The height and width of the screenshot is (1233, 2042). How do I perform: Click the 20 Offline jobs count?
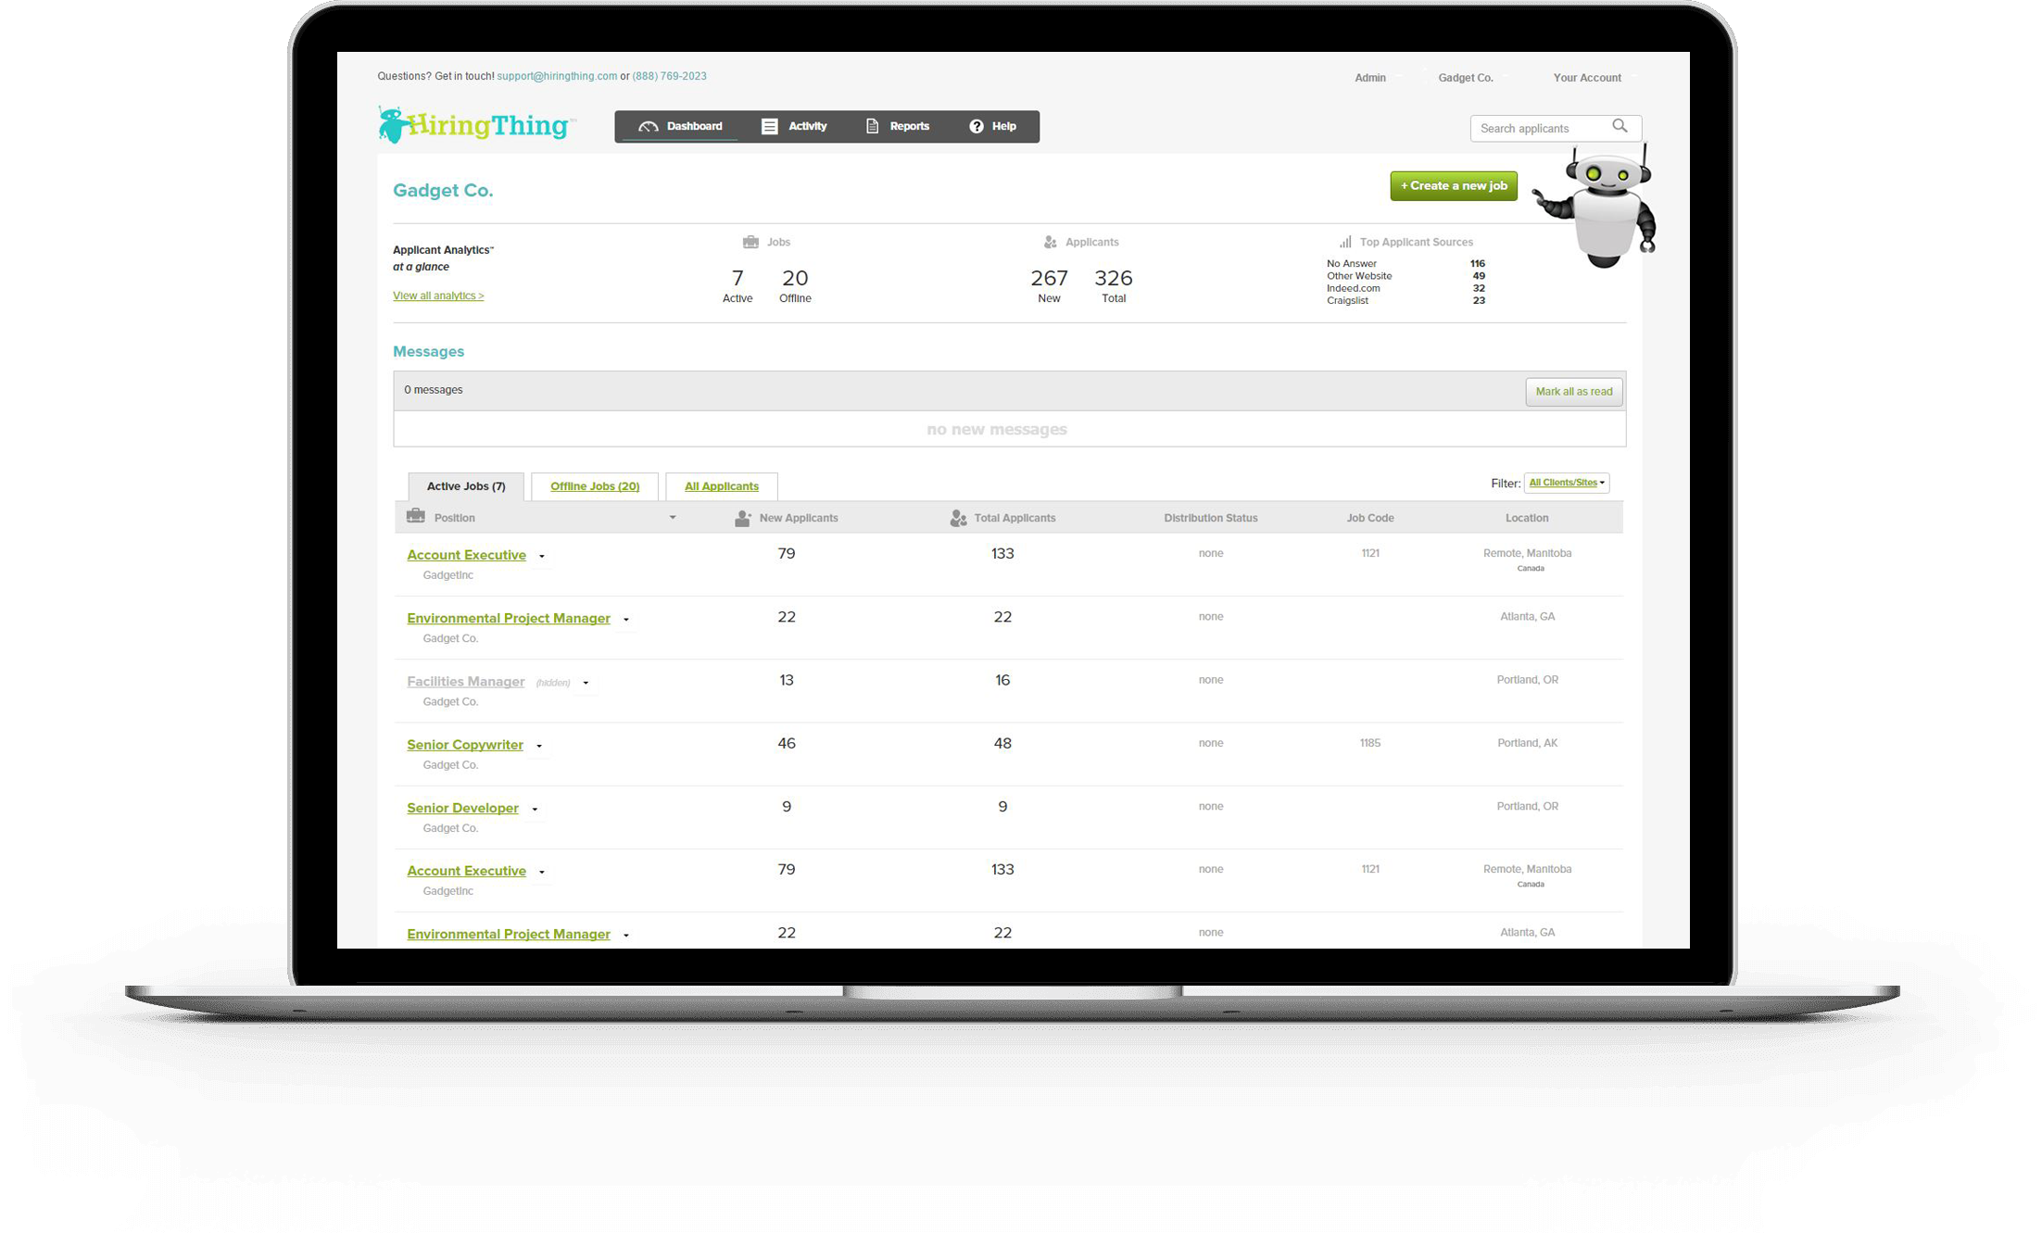tap(795, 278)
